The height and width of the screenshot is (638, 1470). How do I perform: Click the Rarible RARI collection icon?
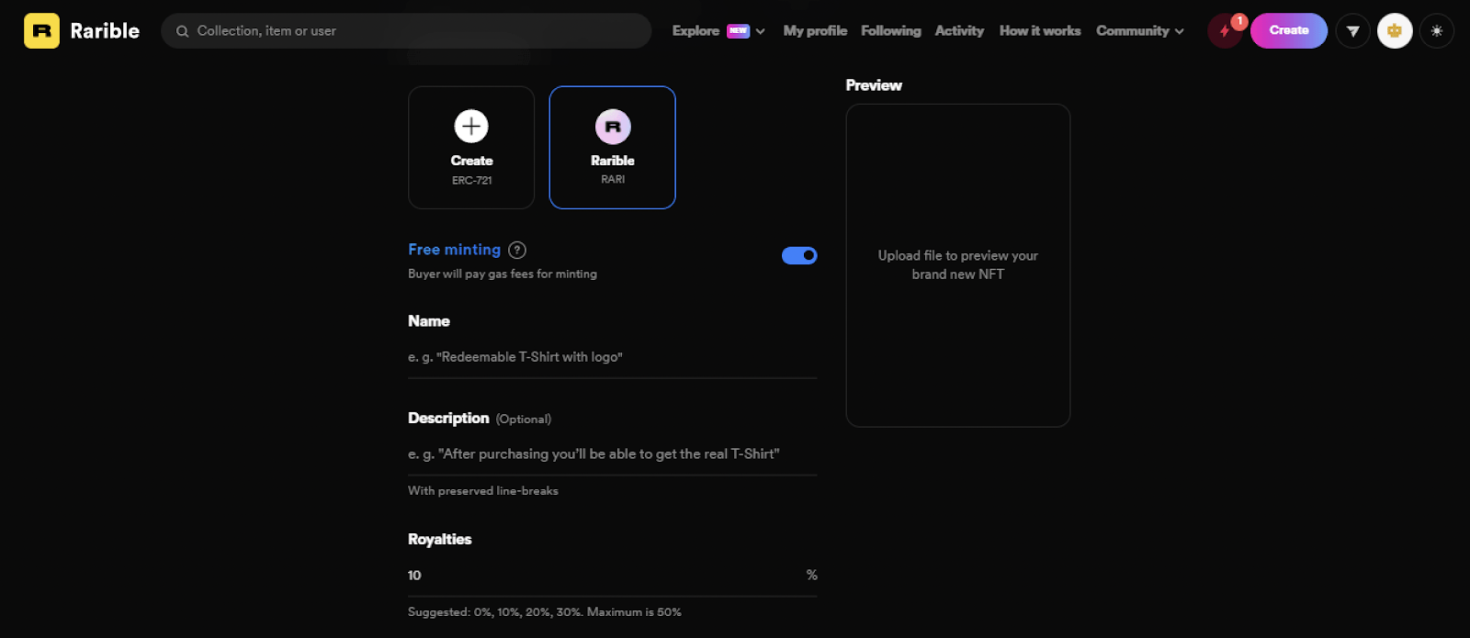click(x=613, y=126)
